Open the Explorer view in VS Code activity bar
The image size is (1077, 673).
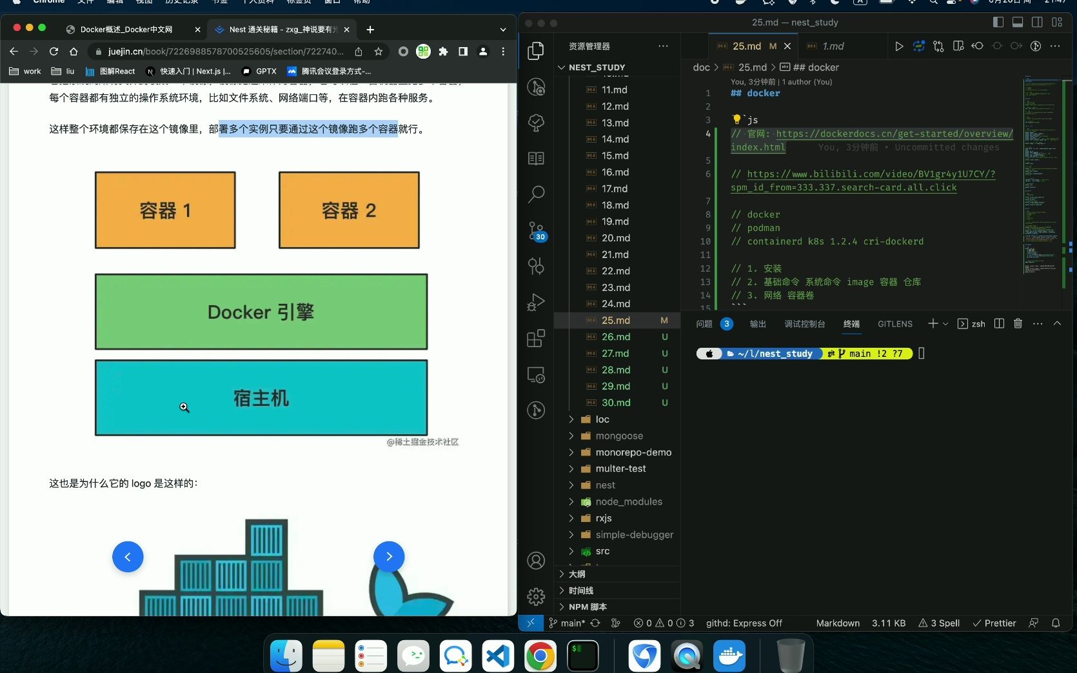coord(536,51)
